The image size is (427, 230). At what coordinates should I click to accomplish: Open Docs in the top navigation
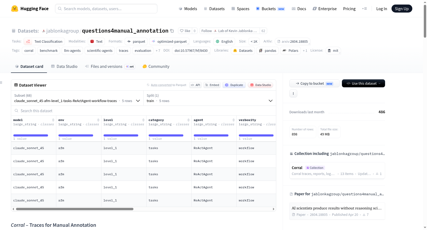(299, 9)
